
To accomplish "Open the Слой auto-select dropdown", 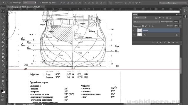I will click(x=30, y=3).
